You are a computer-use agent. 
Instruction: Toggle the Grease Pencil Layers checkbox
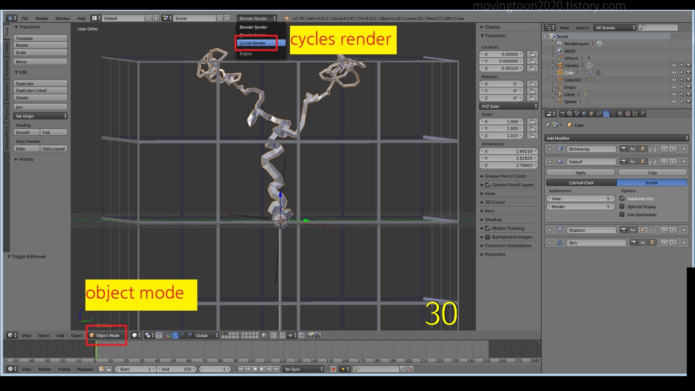click(x=488, y=185)
